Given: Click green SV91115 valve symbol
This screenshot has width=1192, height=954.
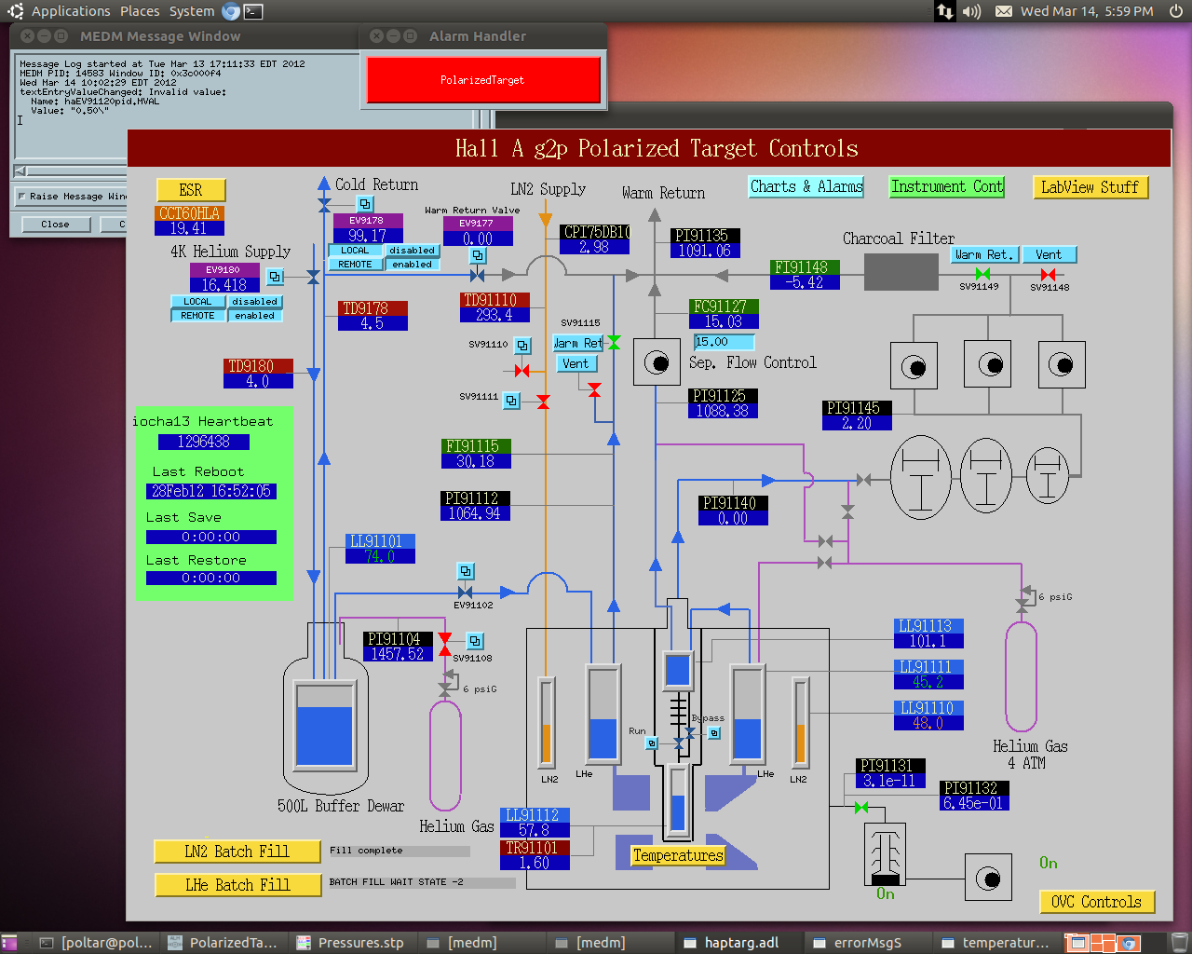Looking at the screenshot, I should pos(614,343).
